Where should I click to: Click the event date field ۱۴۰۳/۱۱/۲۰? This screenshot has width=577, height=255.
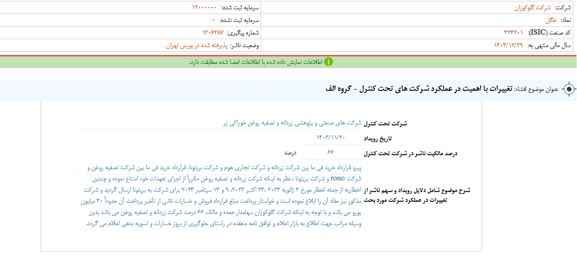pyautogui.click(x=331, y=138)
